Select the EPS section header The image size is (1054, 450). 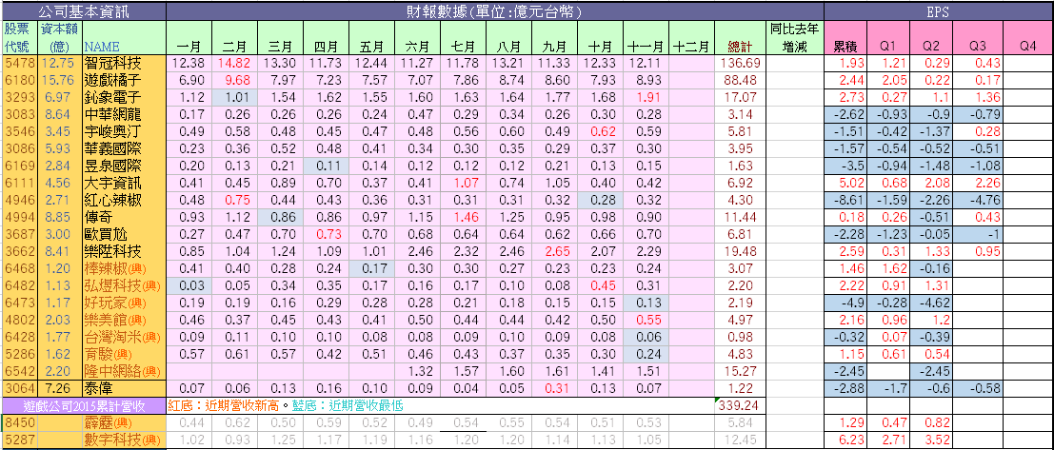[939, 11]
